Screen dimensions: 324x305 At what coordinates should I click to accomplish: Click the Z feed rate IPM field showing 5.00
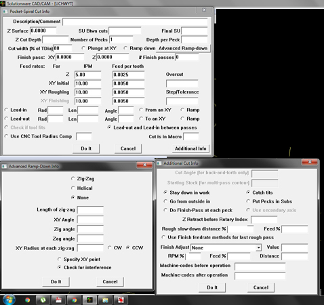click(x=88, y=75)
